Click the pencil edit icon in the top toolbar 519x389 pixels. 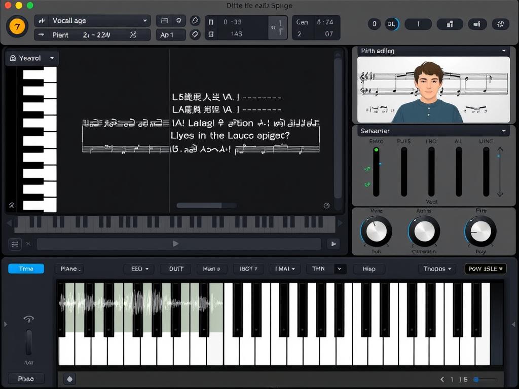[195, 21]
